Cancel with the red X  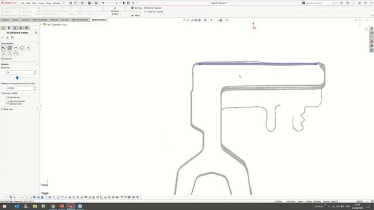pos(8,37)
